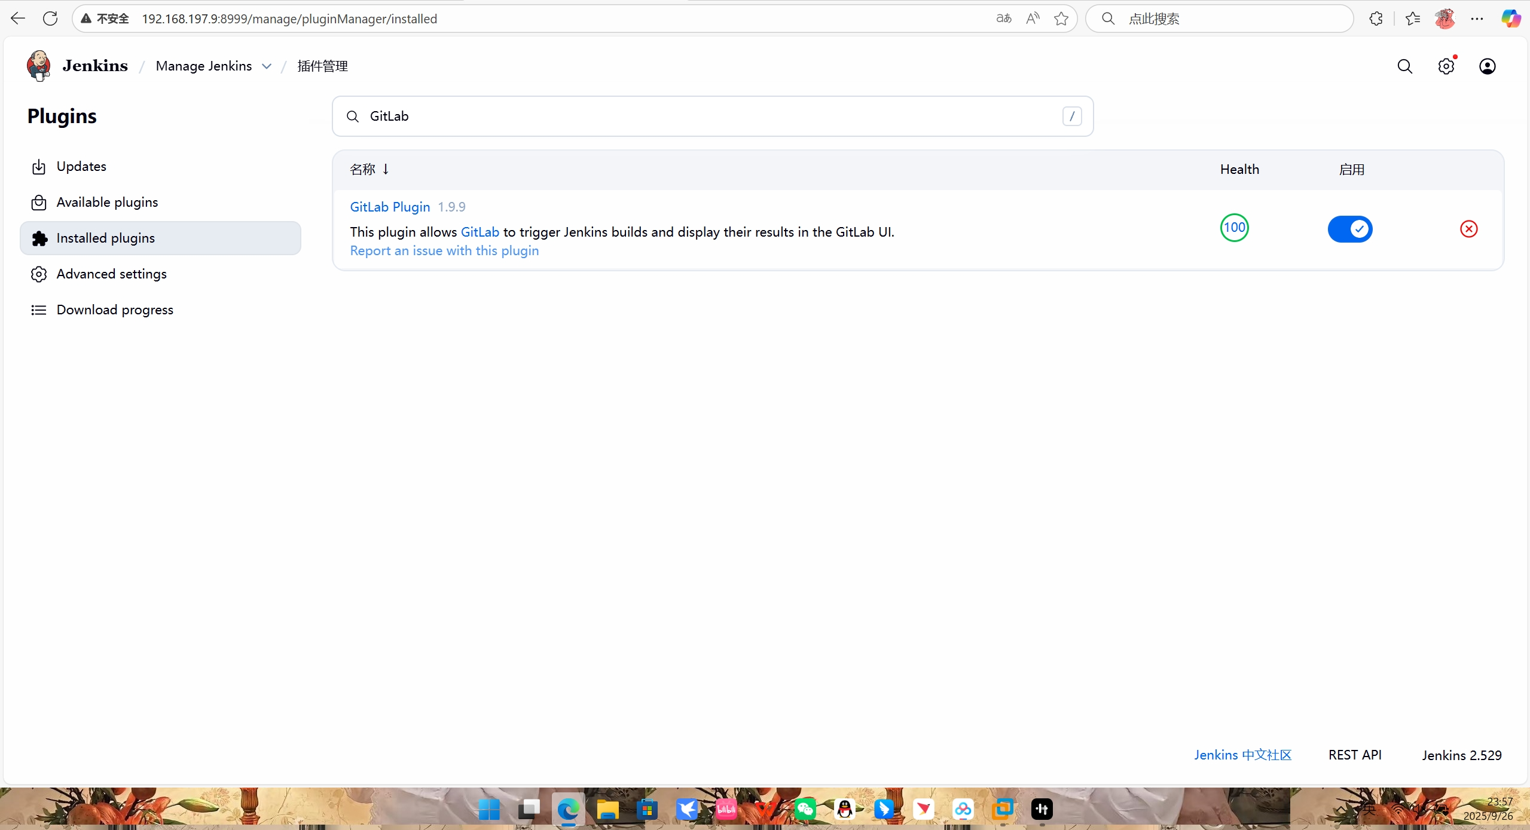Open Windows Start button
The height and width of the screenshot is (830, 1530).
[x=489, y=810]
